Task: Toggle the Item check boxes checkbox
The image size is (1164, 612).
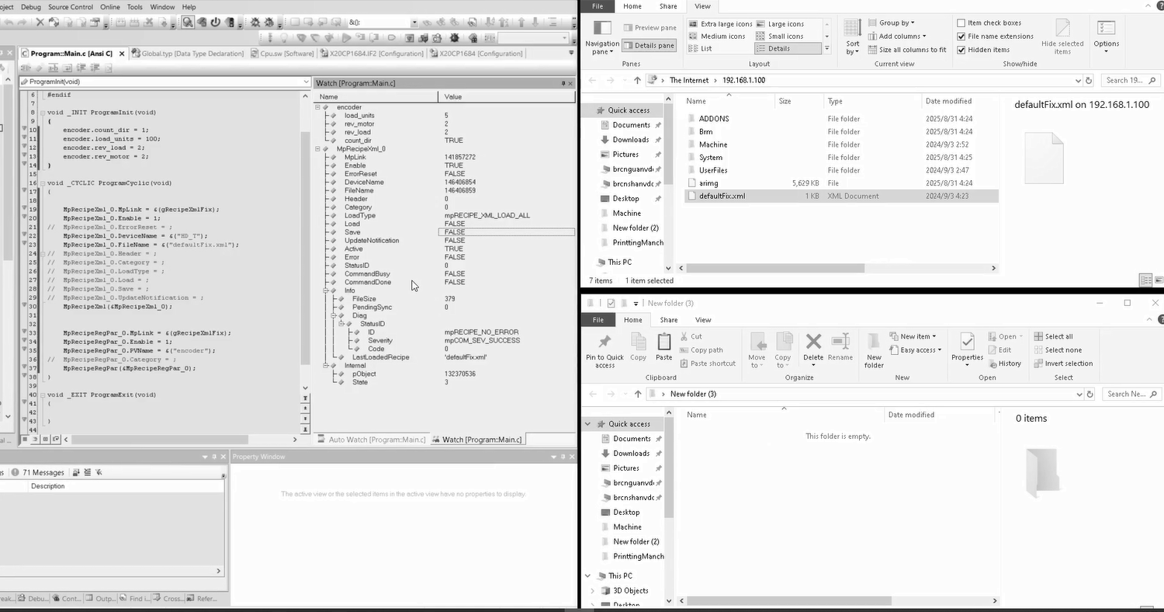Action: tap(961, 23)
